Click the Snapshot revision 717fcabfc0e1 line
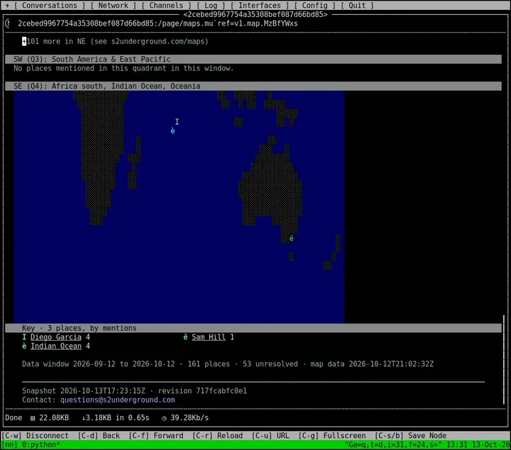The width and height of the screenshot is (511, 450). pos(134,390)
